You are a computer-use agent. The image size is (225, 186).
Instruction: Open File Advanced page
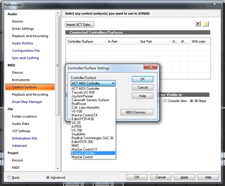click(x=19, y=146)
